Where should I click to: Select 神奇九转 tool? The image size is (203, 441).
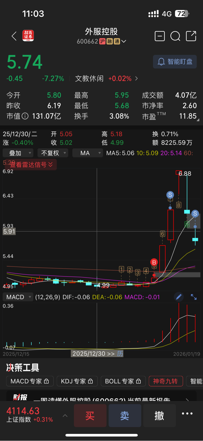click(x=166, y=381)
